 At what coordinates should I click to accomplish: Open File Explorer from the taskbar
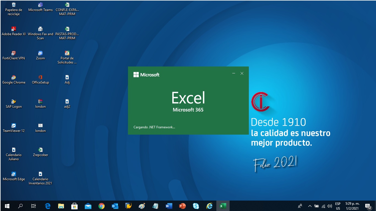coord(61,206)
